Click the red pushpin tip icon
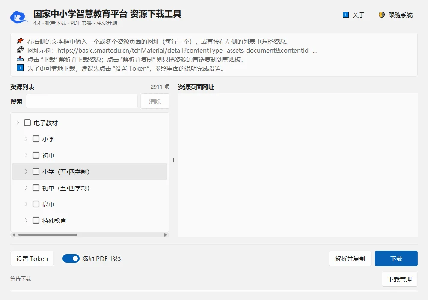428x300 pixels. (20, 41)
